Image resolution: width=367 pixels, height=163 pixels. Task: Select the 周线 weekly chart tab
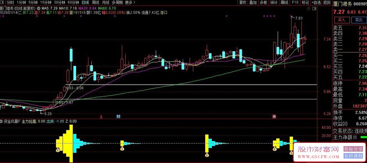point(96,3)
